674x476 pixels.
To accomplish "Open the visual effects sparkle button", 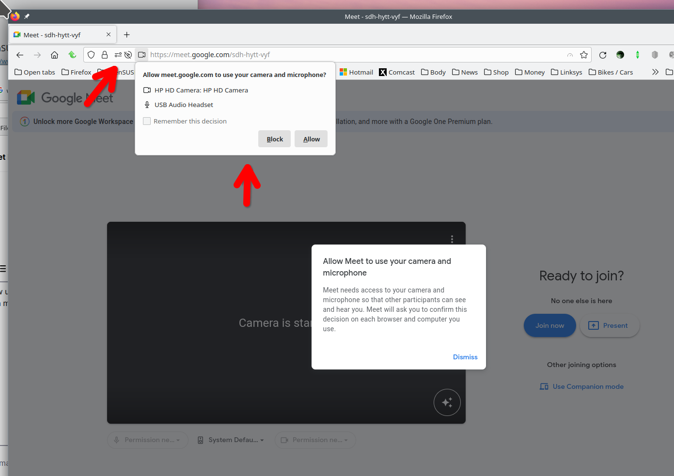I will (x=447, y=402).
